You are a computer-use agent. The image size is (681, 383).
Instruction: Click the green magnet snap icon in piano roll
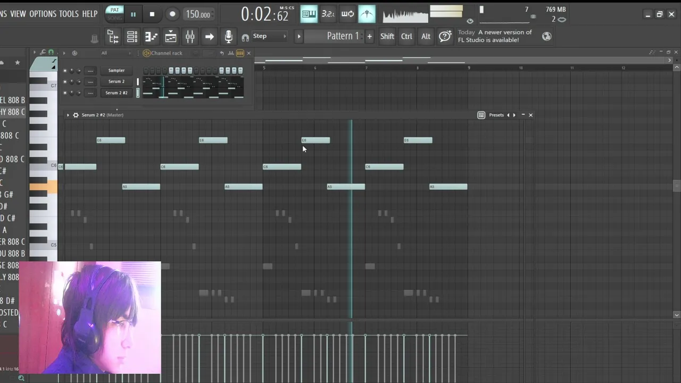click(51, 52)
